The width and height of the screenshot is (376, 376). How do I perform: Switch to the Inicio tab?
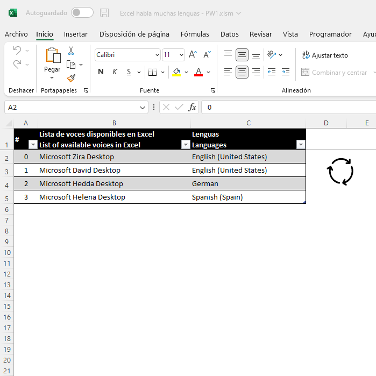point(45,34)
